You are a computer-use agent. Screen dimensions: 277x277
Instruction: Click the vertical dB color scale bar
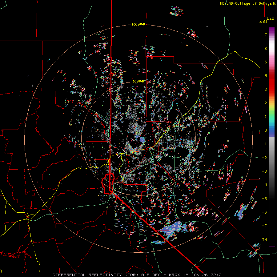point(272,137)
